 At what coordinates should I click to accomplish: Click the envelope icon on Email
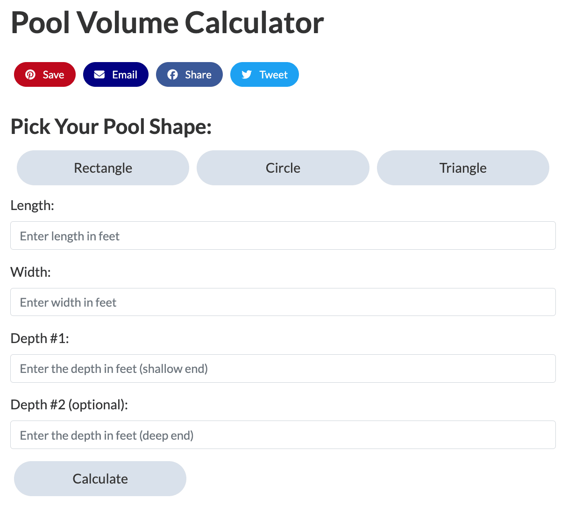point(99,75)
